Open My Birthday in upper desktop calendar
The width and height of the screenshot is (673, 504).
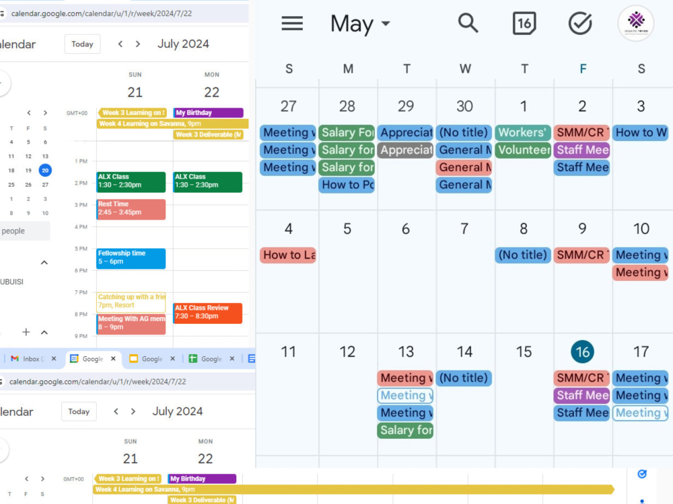(x=208, y=113)
